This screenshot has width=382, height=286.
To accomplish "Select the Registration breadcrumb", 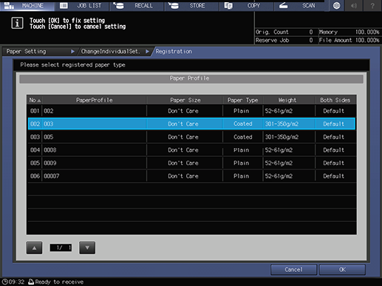I will coord(174,52).
